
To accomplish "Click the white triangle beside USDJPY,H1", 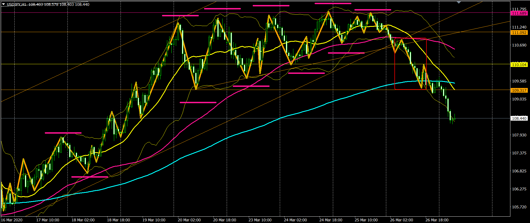I will 3,4.
